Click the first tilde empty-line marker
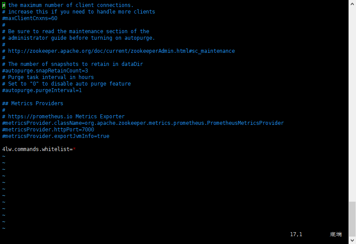 pyautogui.click(x=3, y=156)
